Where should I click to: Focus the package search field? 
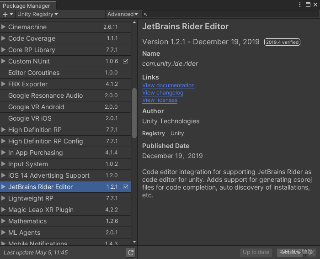click(x=230, y=14)
